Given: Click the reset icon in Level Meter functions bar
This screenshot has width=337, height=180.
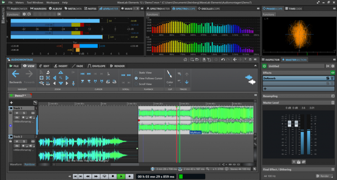Looking at the screenshot, I should pyautogui.click(x=29, y=14).
